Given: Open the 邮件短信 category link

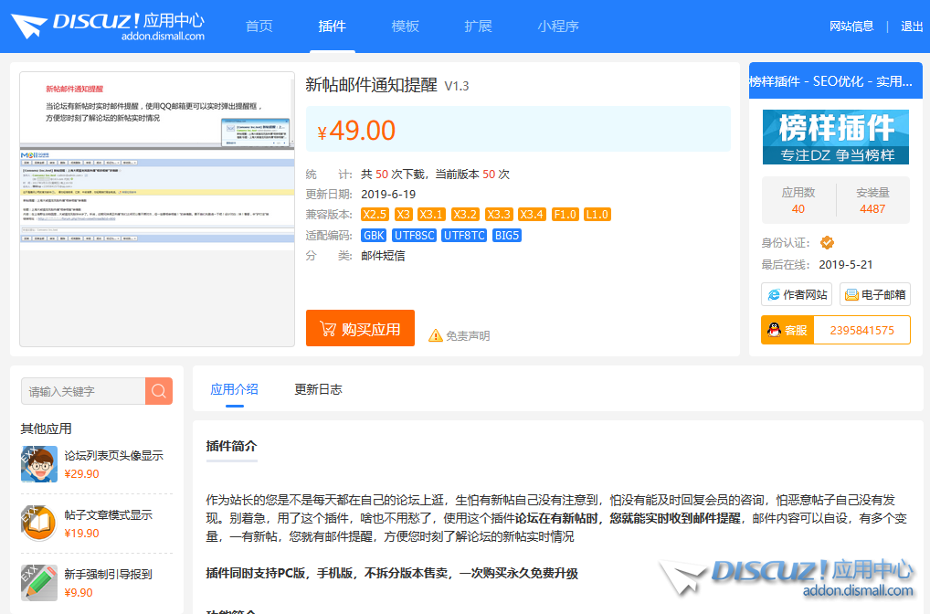Looking at the screenshot, I should click(383, 256).
